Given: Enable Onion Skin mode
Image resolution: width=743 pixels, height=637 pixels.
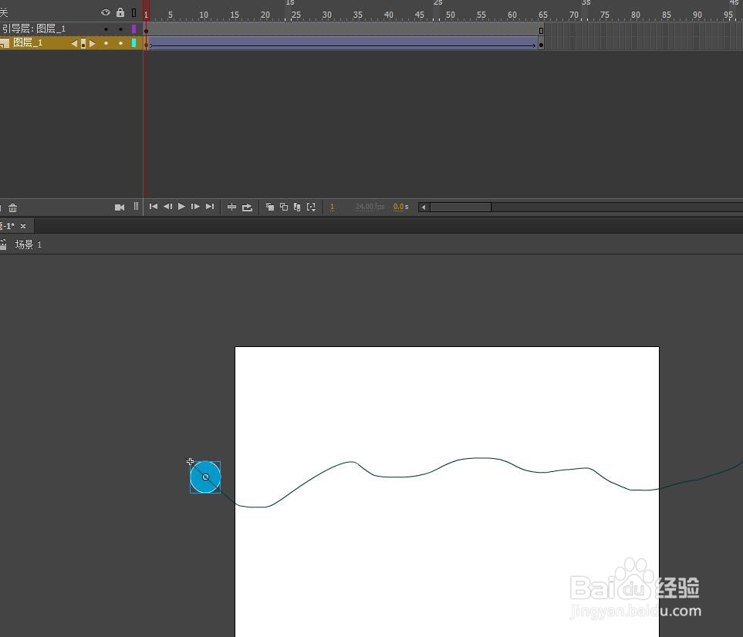Looking at the screenshot, I should point(269,207).
